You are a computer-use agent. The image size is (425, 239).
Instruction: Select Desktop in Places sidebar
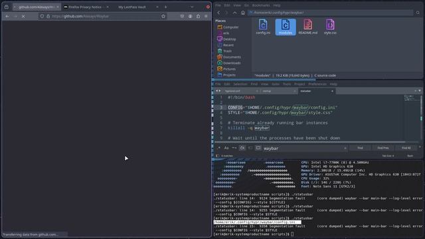coord(226,39)
